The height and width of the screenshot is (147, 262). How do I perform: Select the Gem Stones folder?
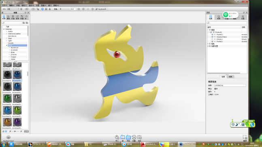[x=12, y=36]
